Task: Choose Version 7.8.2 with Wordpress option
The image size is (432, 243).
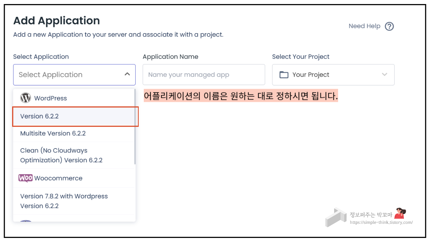Action: 74,201
